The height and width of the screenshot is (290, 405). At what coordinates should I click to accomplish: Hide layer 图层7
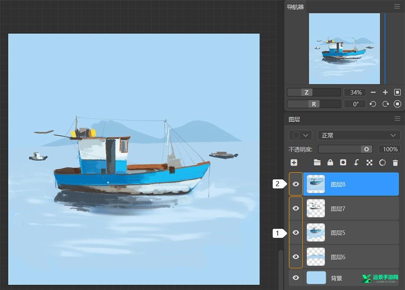click(296, 208)
